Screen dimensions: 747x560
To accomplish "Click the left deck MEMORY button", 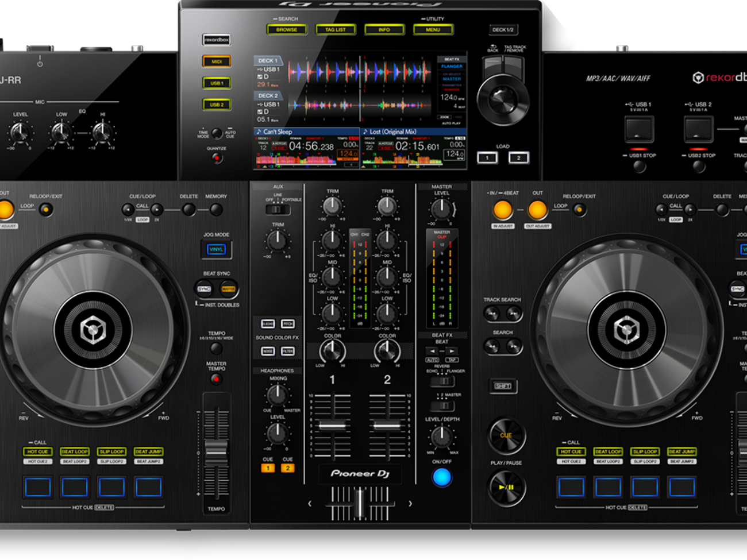I will click(216, 210).
